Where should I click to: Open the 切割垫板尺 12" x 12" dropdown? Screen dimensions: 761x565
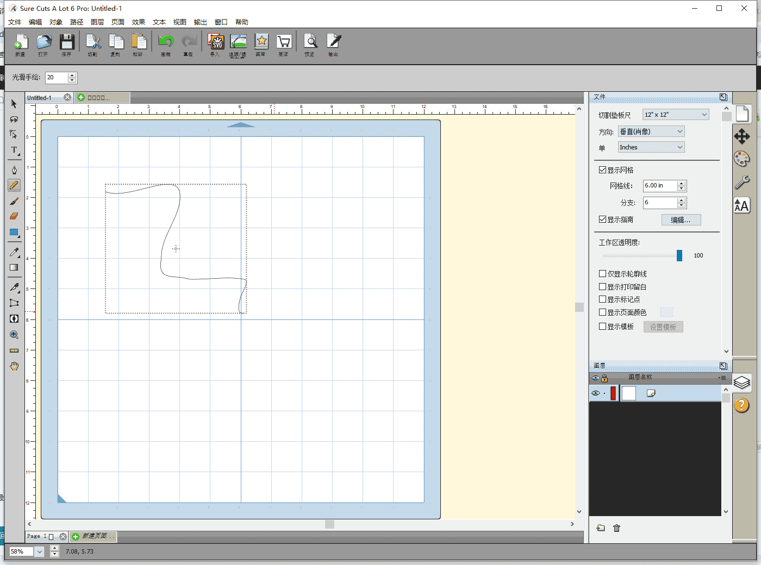coord(676,115)
